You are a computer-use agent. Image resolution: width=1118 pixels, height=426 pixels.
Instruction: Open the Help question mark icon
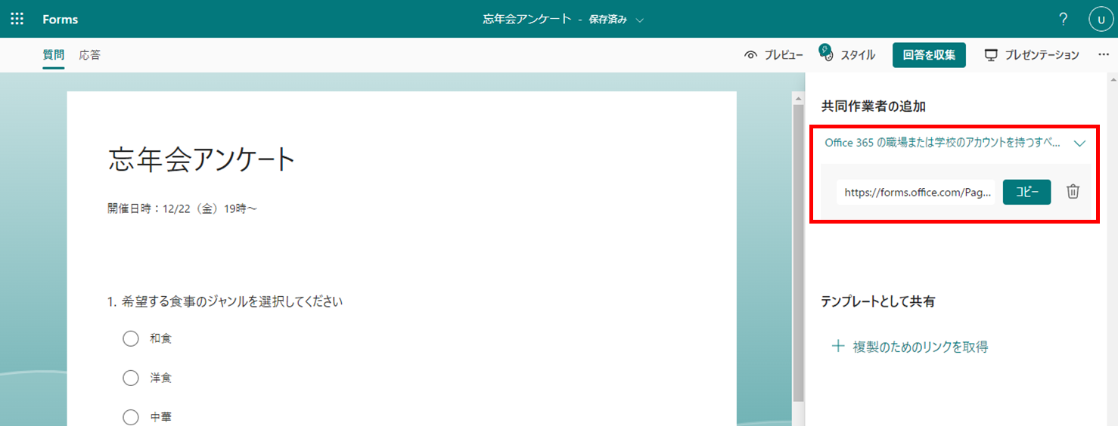coord(1064,19)
